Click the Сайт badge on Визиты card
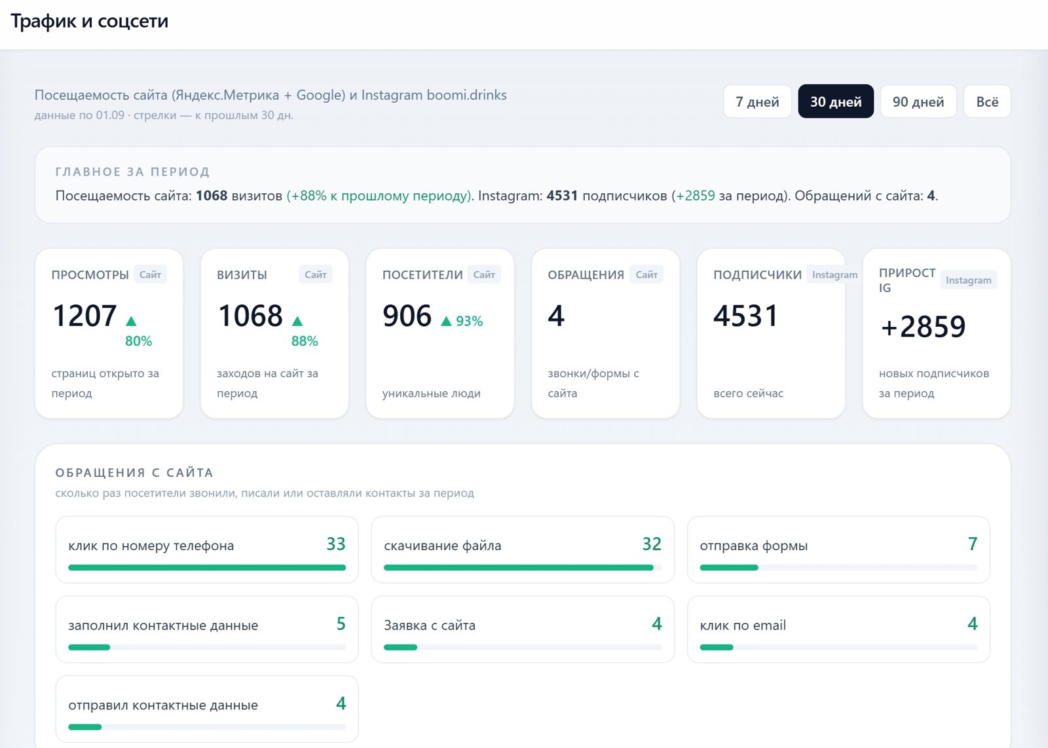Viewport: 1048px width, 748px height. 316,274
